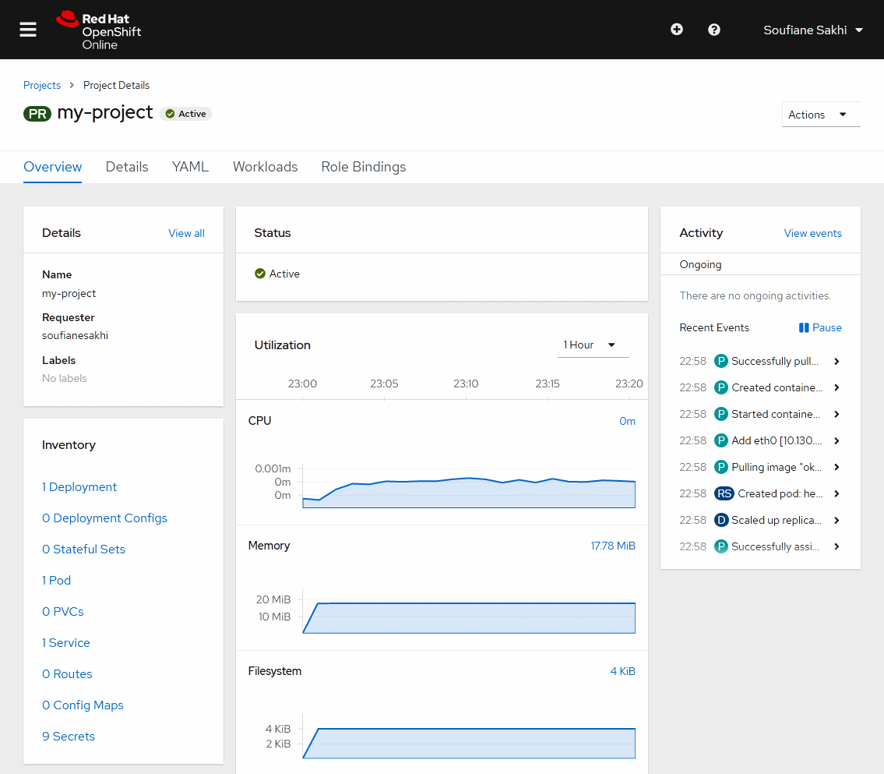Click the D badge on Scaled up event

pos(721,520)
